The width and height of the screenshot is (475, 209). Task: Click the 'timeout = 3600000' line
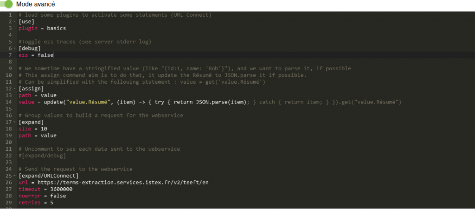[45, 189]
